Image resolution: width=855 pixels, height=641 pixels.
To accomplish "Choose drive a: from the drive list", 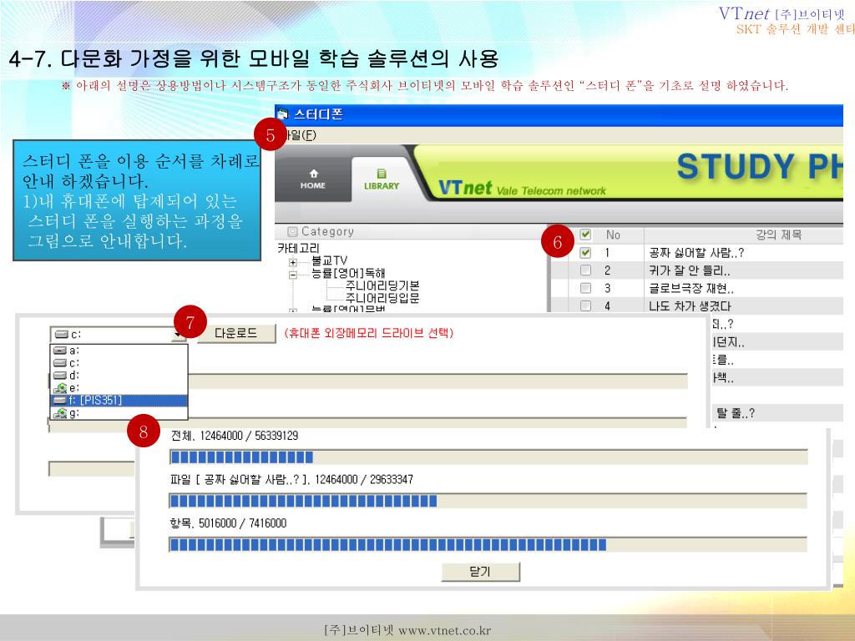I will click(x=119, y=351).
